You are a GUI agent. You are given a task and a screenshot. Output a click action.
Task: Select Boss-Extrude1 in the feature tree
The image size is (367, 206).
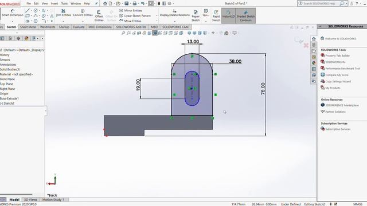pyautogui.click(x=9, y=98)
